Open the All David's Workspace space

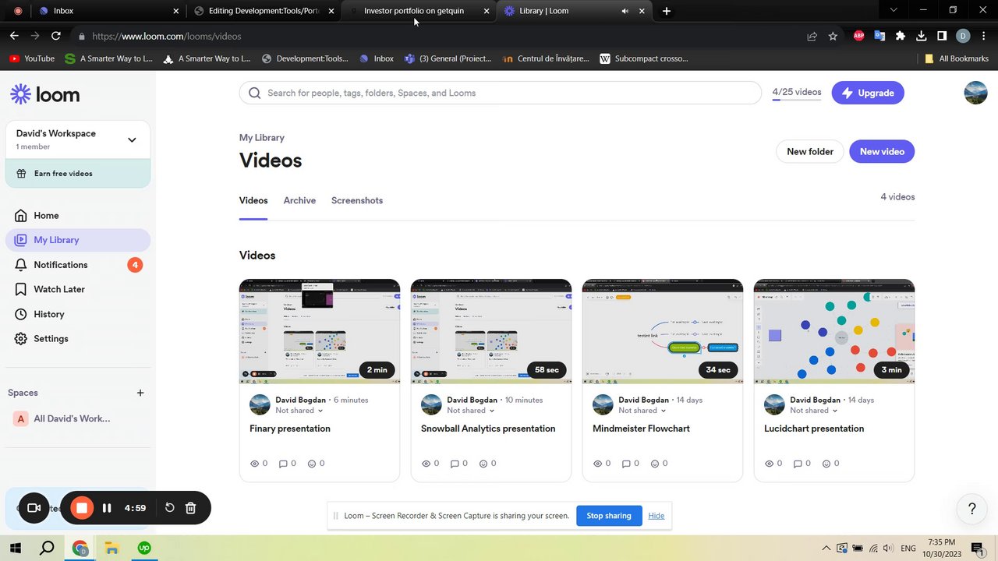pos(72,418)
